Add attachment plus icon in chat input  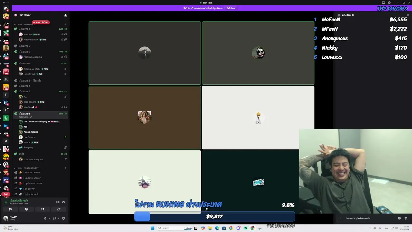point(341,218)
